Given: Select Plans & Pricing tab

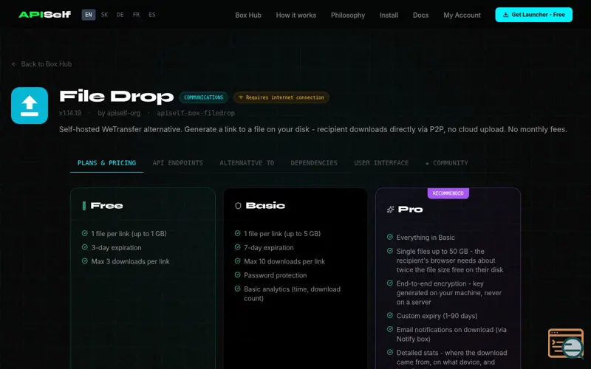Looking at the screenshot, I should tap(106, 162).
